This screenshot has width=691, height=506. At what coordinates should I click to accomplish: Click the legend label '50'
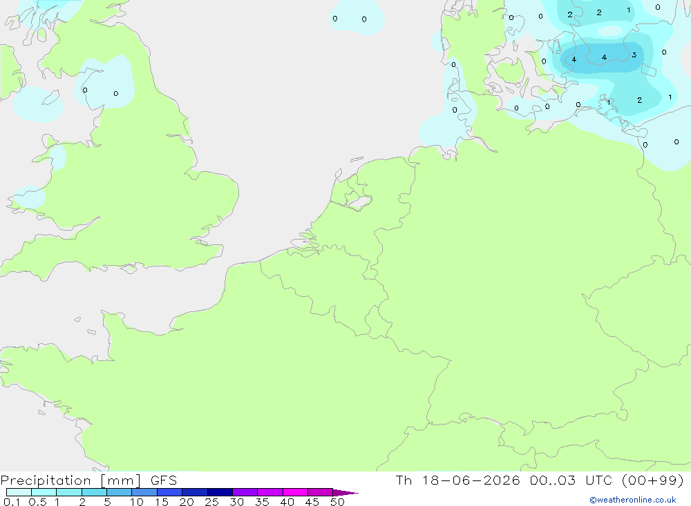[x=337, y=502]
